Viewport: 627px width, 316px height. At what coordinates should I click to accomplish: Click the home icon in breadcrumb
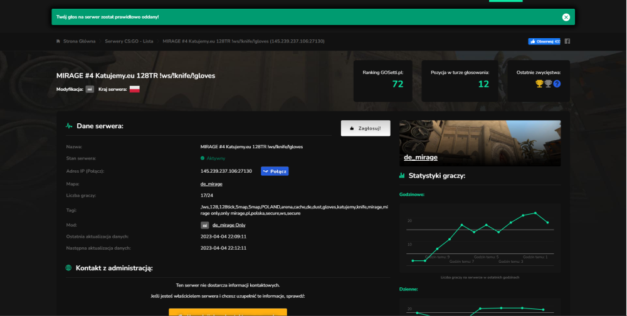pos(58,41)
